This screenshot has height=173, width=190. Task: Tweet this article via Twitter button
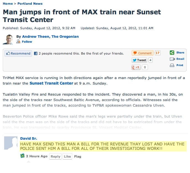pos(139,60)
